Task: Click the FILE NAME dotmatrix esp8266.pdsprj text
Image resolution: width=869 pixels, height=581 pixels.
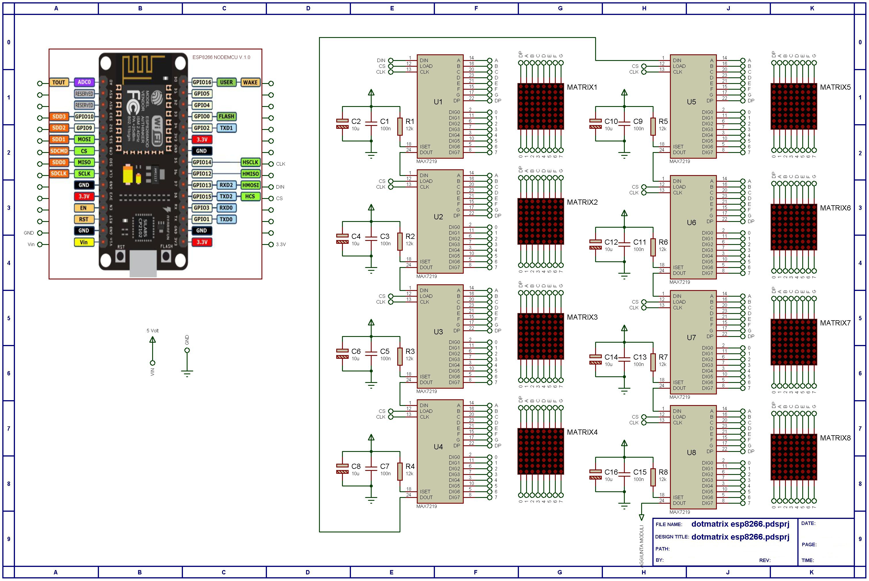Action: pyautogui.click(x=740, y=524)
